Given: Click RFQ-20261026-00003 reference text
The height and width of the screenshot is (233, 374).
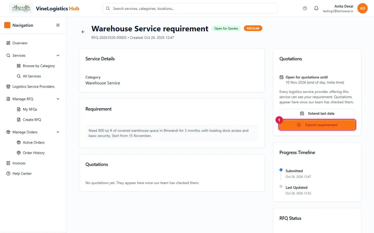Looking at the screenshot, I should coord(109,38).
